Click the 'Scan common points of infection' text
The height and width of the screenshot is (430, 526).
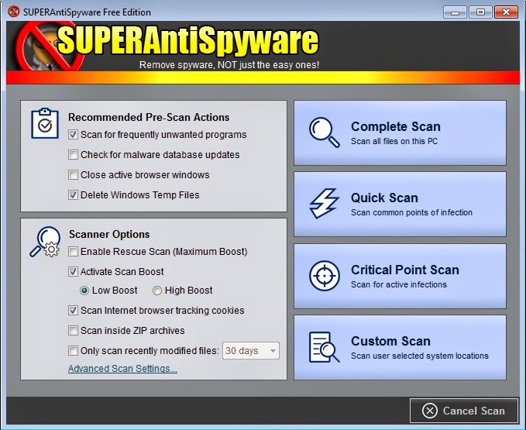[411, 212]
